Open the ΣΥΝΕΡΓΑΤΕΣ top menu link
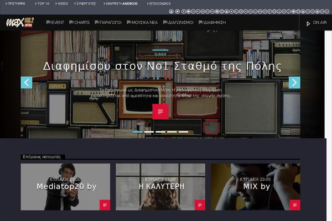This screenshot has width=332, height=221. pyautogui.click(x=85, y=4)
